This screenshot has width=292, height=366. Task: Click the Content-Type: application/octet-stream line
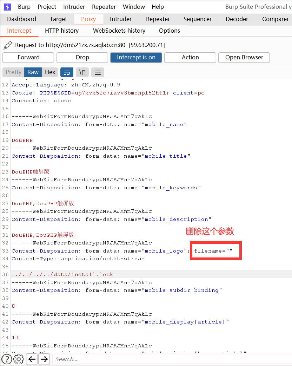click(x=78, y=259)
